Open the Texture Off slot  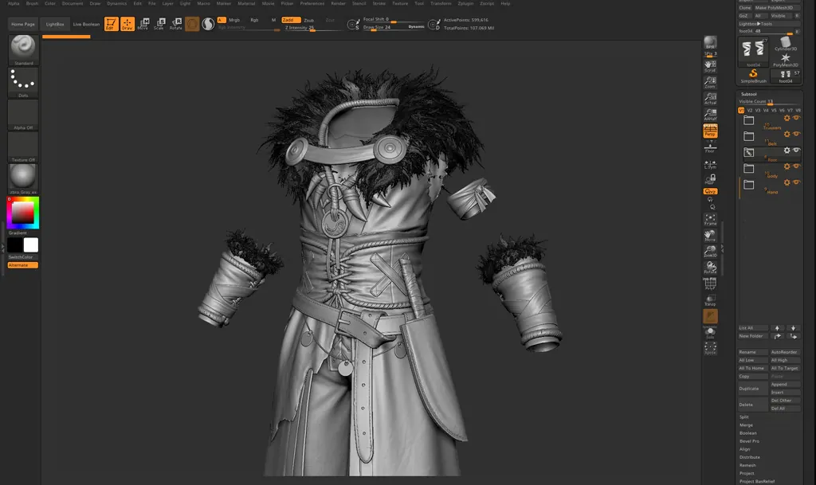(x=23, y=147)
